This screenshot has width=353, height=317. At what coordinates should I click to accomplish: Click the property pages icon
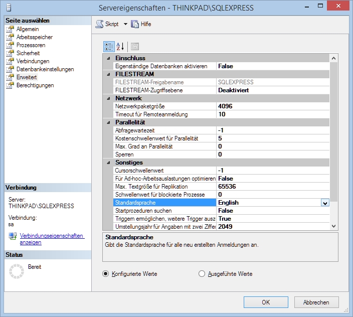134,47
